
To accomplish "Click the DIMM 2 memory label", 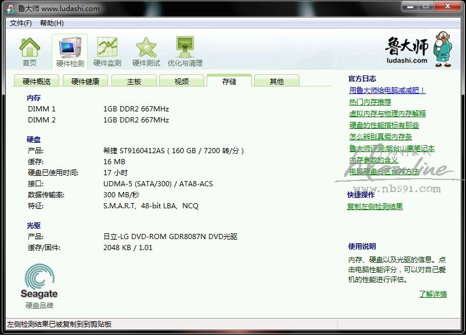I will coord(42,120).
